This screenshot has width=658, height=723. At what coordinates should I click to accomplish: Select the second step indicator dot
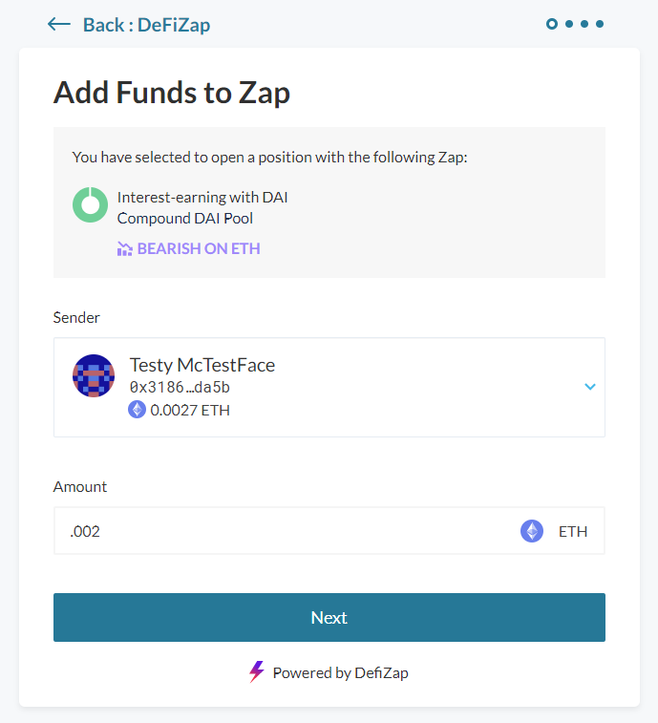coord(569,24)
